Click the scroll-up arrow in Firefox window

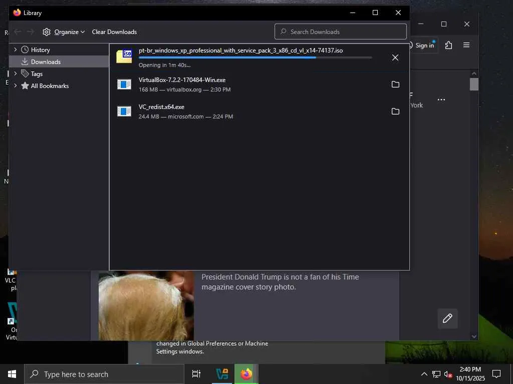474,73
